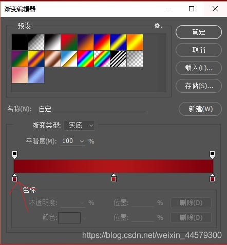This screenshot has height=245, width=227.
Task: Click the 确定 button
Action: coord(199,32)
